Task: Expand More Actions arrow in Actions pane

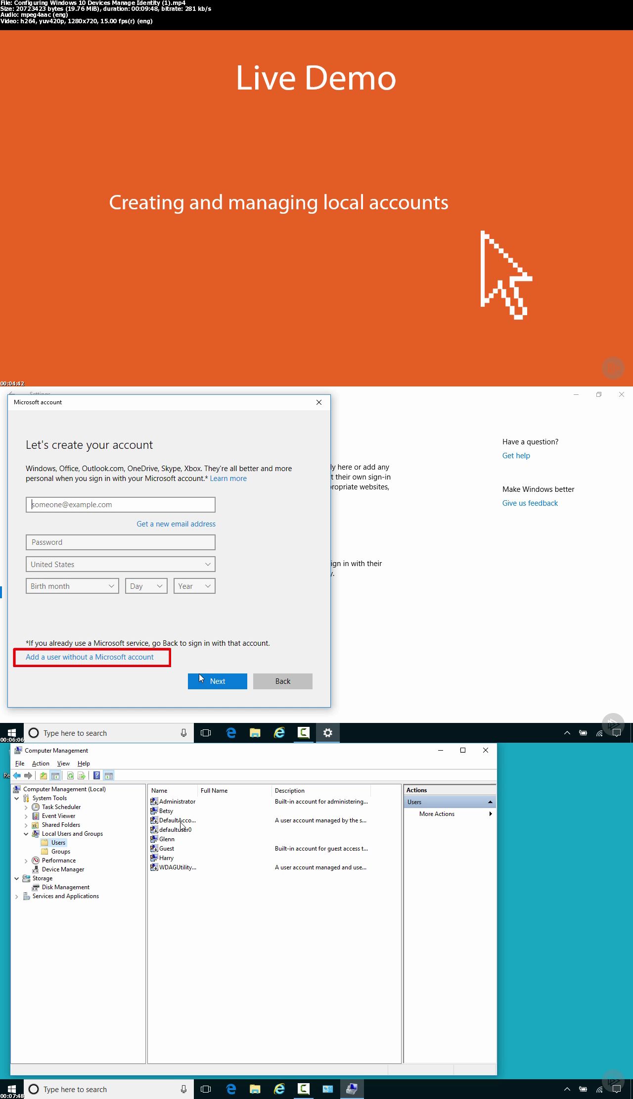Action: click(490, 813)
